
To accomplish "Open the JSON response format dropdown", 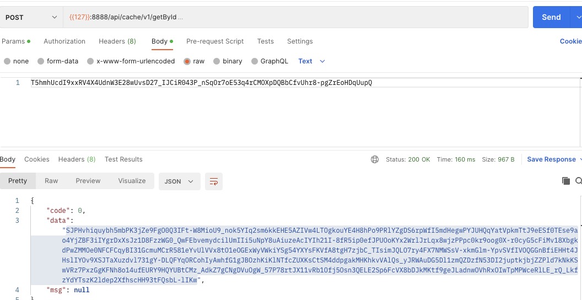I will [x=179, y=181].
